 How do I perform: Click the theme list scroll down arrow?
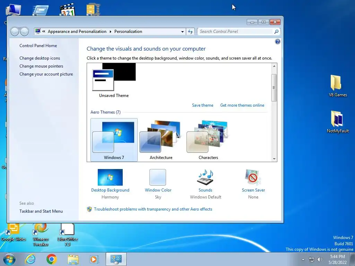[274, 159]
